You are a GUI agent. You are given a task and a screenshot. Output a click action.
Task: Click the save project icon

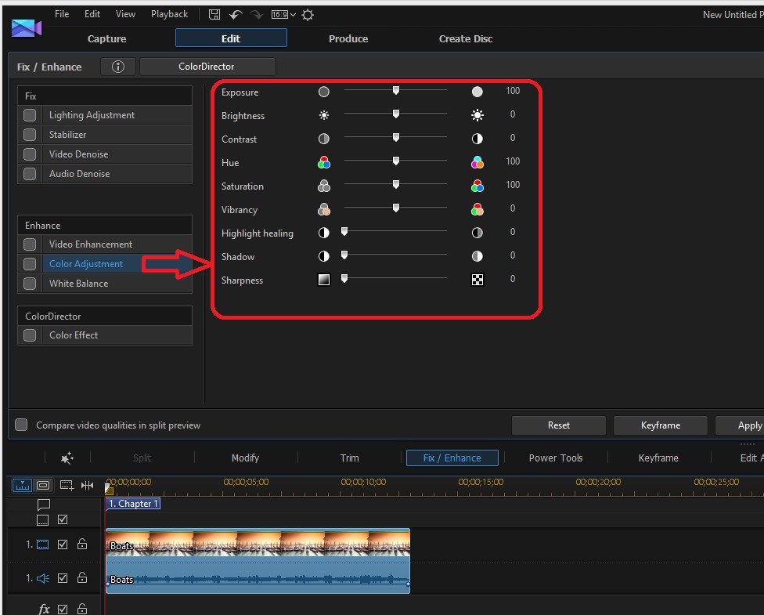[215, 14]
